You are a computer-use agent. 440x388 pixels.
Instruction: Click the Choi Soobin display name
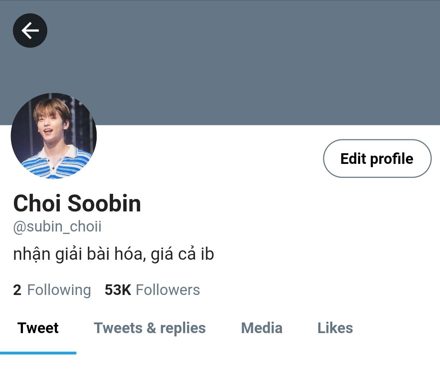77,203
